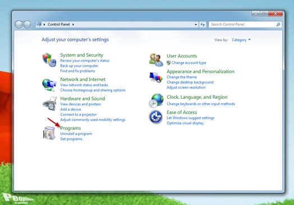The height and width of the screenshot is (205, 294).
Task: Select Add a device link
Action: coord(71,110)
